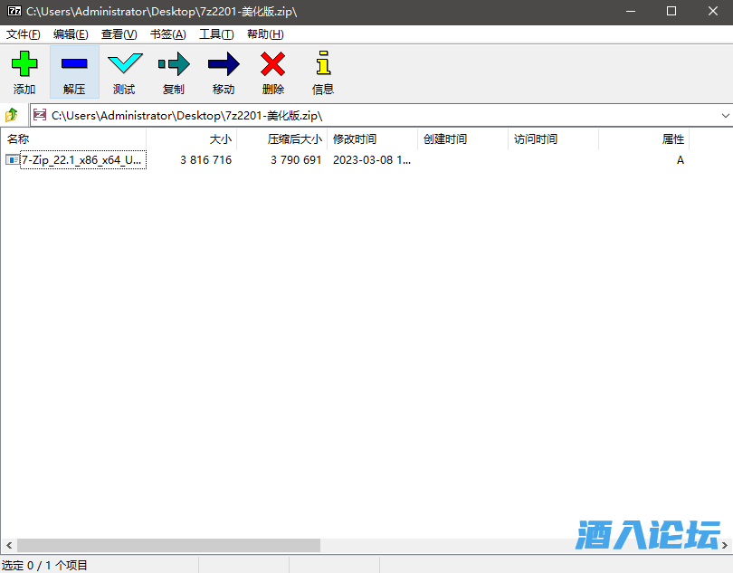
Task: Click the Copy (复制) arrow icon
Action: (x=174, y=64)
